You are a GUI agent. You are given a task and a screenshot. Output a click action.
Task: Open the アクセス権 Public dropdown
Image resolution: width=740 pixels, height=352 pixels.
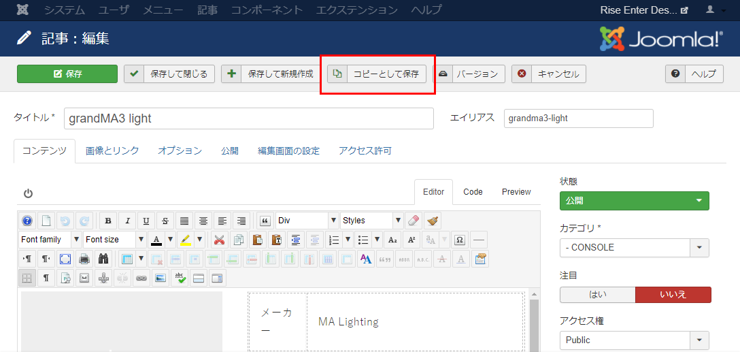(635, 340)
